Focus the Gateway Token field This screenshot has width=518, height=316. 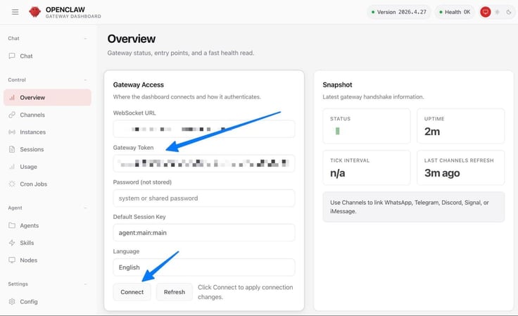[204, 163]
